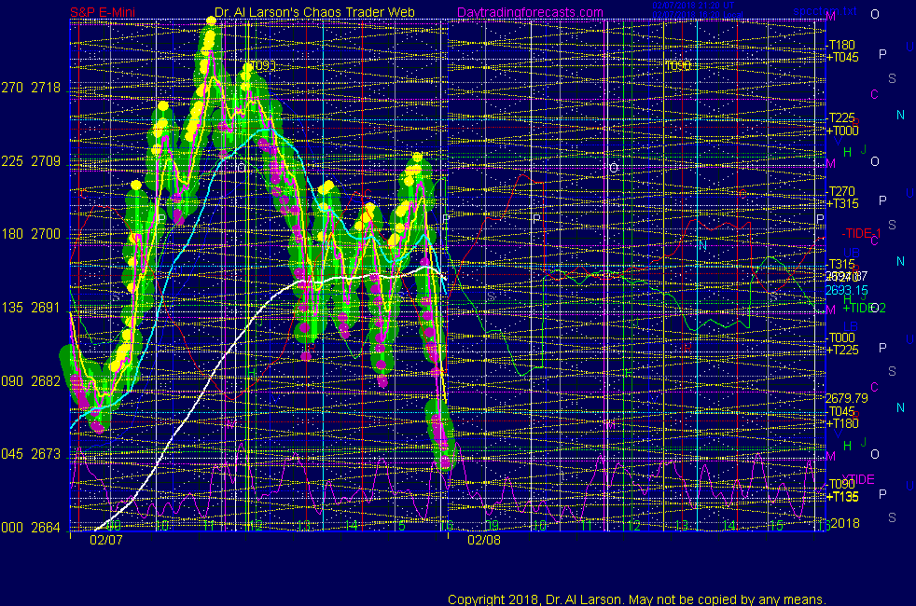Click the '000 2664' price axis label
The image size is (916, 606).
pos(31,527)
